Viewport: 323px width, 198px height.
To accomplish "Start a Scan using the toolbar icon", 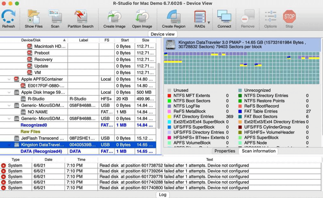I will pos(55,17).
